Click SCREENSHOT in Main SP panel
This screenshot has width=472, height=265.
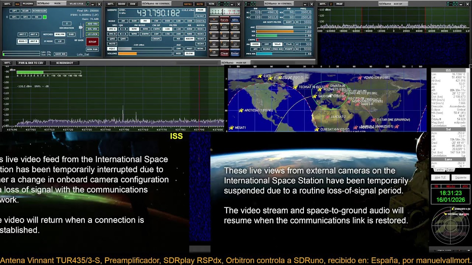65,63
